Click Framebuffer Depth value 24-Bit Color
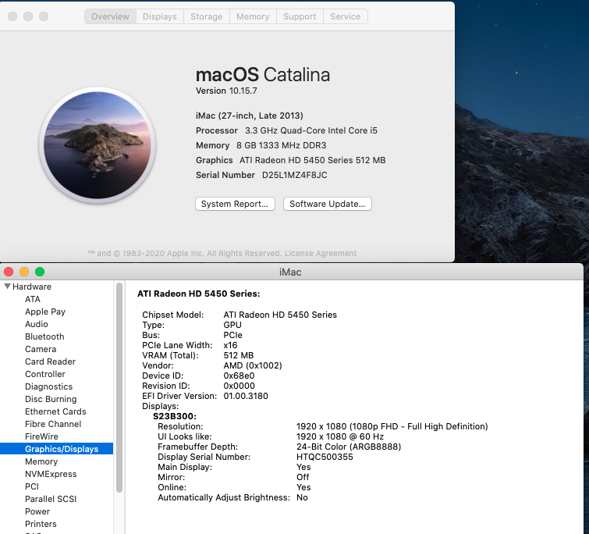 click(x=349, y=447)
